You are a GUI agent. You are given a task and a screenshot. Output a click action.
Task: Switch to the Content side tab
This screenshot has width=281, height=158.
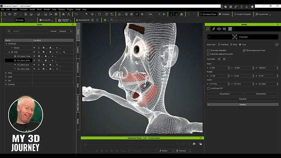coord(78,50)
